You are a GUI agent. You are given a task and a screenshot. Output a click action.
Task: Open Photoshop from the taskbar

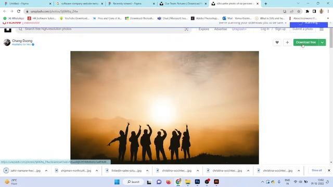click(197, 182)
